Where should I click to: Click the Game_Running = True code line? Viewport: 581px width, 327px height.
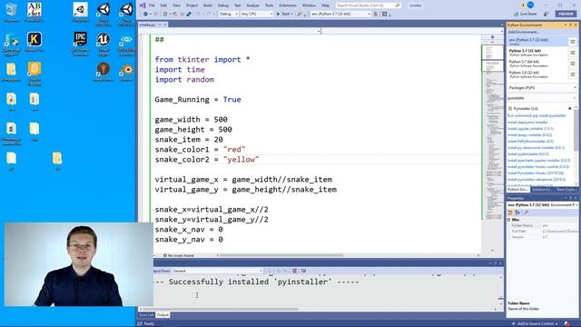[198, 99]
